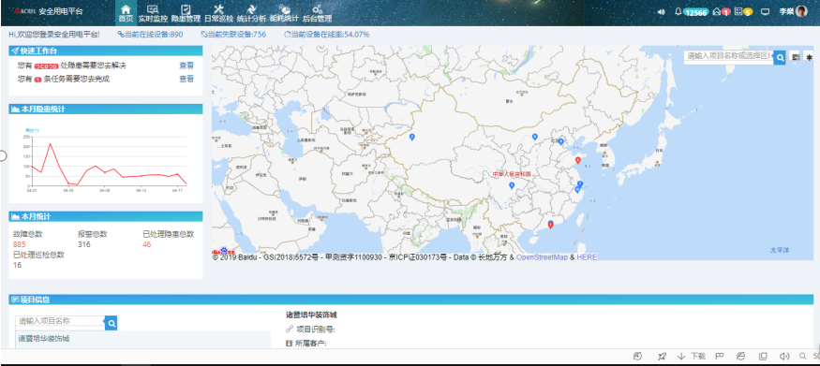Focus the map project name search field

click(729, 57)
